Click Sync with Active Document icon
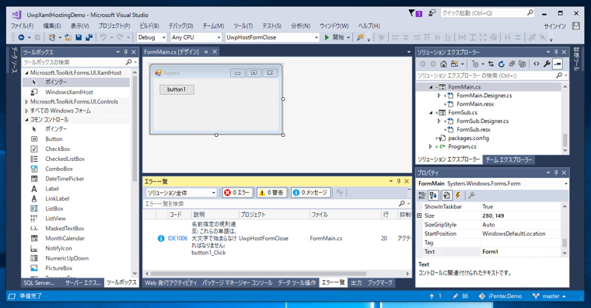The height and width of the screenshot is (308, 591). coord(491,64)
